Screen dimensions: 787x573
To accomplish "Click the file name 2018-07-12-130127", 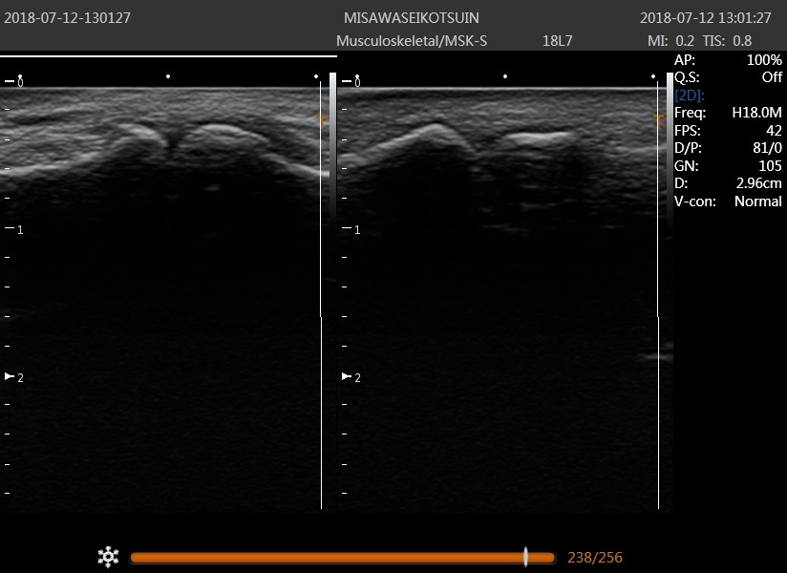I will [67, 18].
